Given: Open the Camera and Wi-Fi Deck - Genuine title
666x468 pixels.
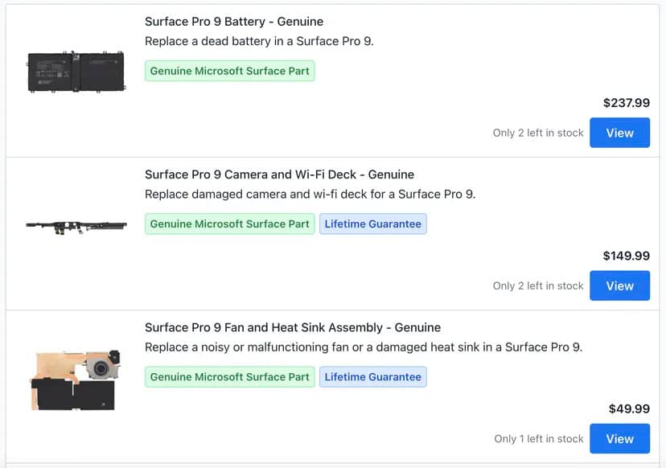Looking at the screenshot, I should [x=279, y=174].
